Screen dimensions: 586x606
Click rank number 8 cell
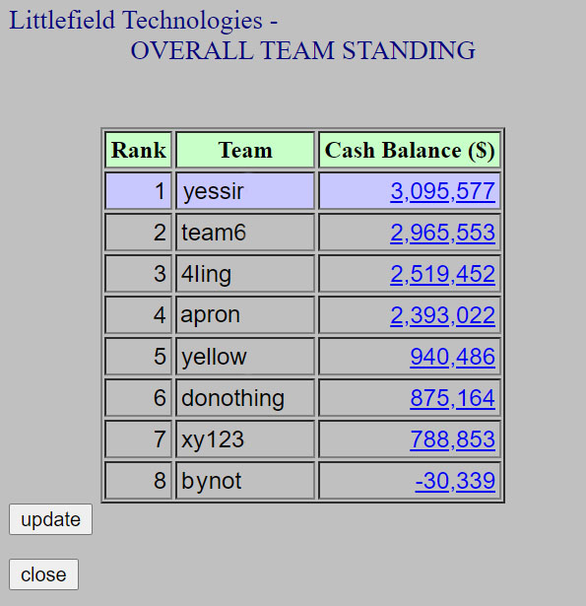pos(138,481)
